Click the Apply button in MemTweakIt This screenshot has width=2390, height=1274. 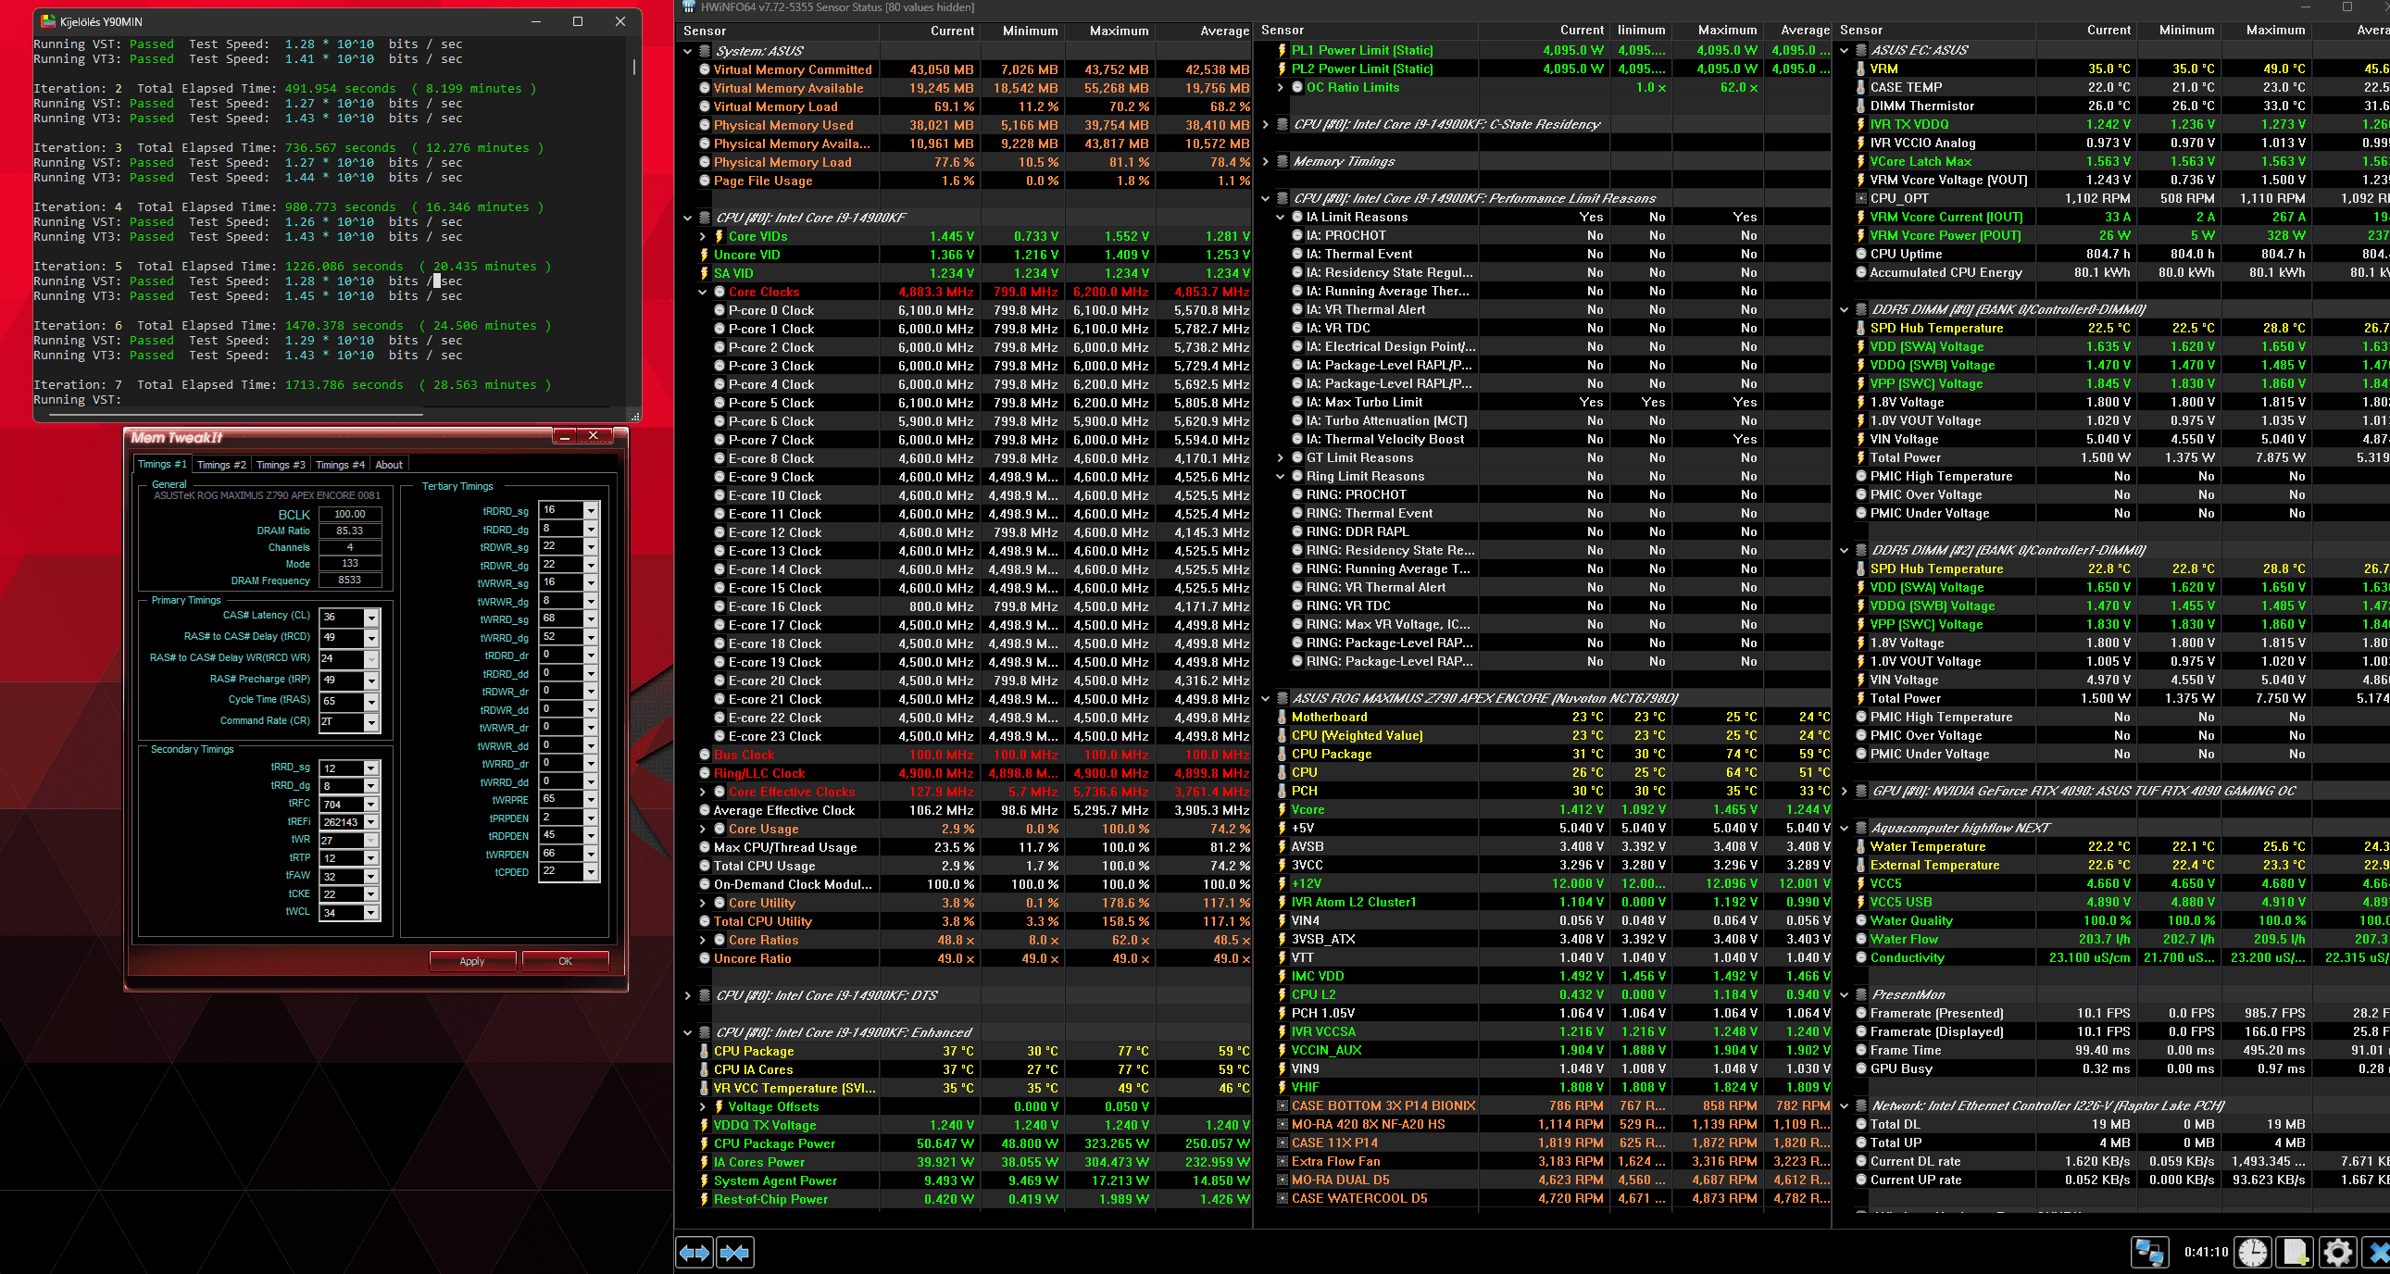(x=472, y=961)
